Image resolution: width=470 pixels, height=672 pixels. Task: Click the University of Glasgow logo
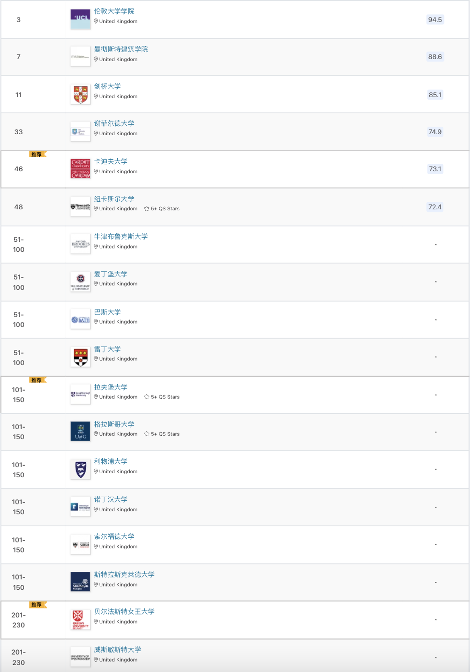[80, 431]
